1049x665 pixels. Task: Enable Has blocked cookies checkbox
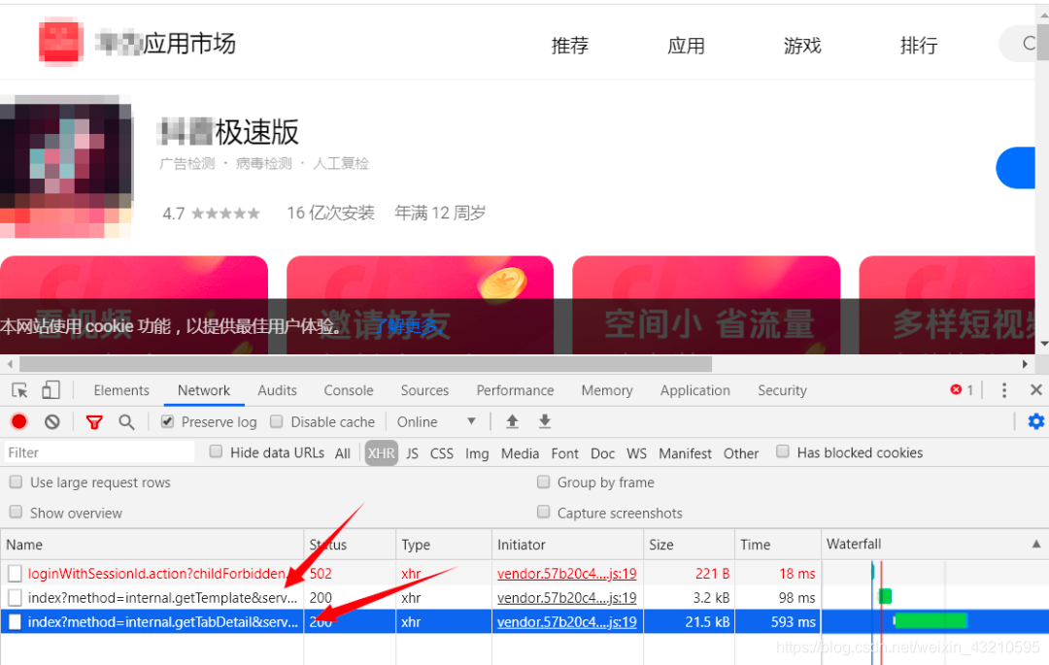[782, 451]
